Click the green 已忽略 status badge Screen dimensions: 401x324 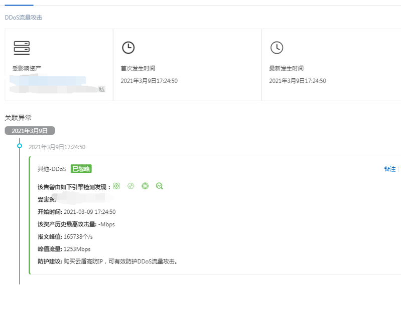pos(81,169)
